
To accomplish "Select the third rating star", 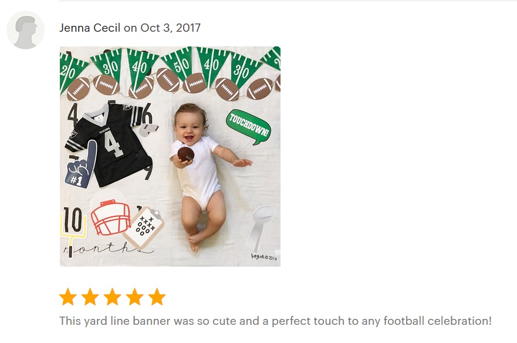I will click(x=113, y=297).
